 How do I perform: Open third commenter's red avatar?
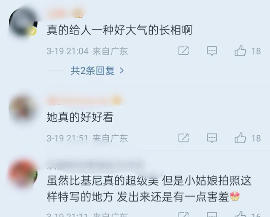coord(23,173)
